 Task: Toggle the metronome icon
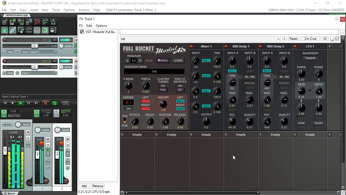(53, 22)
